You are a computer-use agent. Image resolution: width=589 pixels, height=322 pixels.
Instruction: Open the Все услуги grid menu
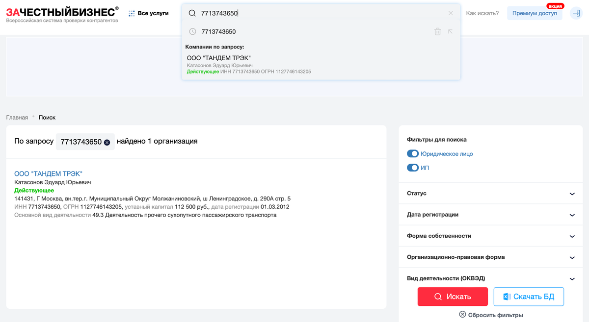(148, 13)
